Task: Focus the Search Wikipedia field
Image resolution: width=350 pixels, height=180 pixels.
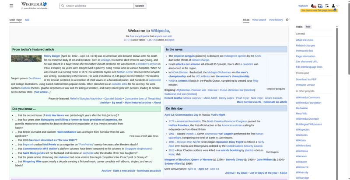Action: [x=96, y=6]
